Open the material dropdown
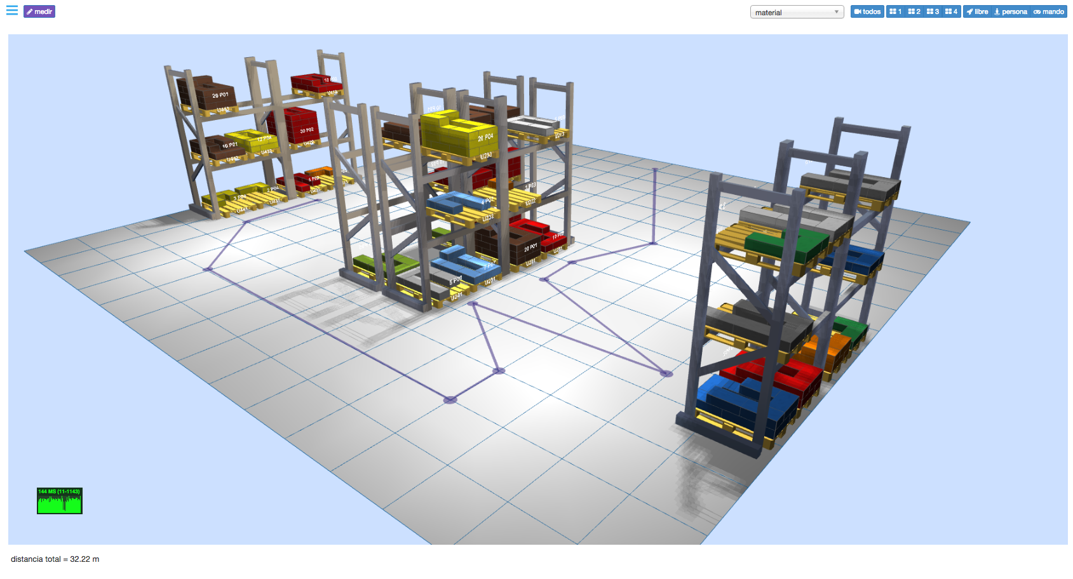This screenshot has height=579, width=1073. point(797,12)
